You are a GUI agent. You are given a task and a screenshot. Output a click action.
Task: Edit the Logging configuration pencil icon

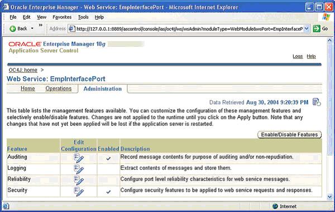point(79,169)
